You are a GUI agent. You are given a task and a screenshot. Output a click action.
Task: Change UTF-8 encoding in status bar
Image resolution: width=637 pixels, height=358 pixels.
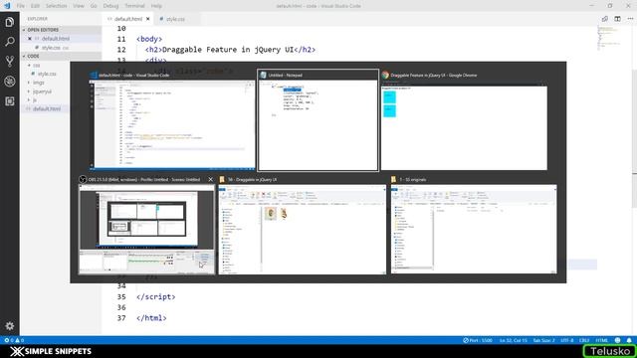[566, 340]
